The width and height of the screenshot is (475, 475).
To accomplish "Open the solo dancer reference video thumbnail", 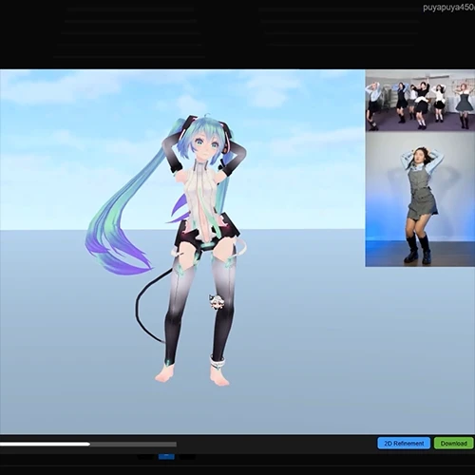I will [420, 199].
